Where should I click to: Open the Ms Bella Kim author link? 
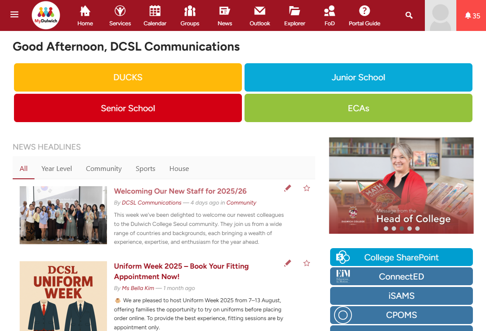(138, 288)
